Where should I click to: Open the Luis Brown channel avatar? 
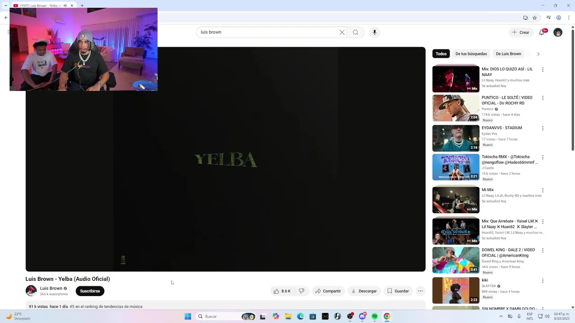coord(31,291)
